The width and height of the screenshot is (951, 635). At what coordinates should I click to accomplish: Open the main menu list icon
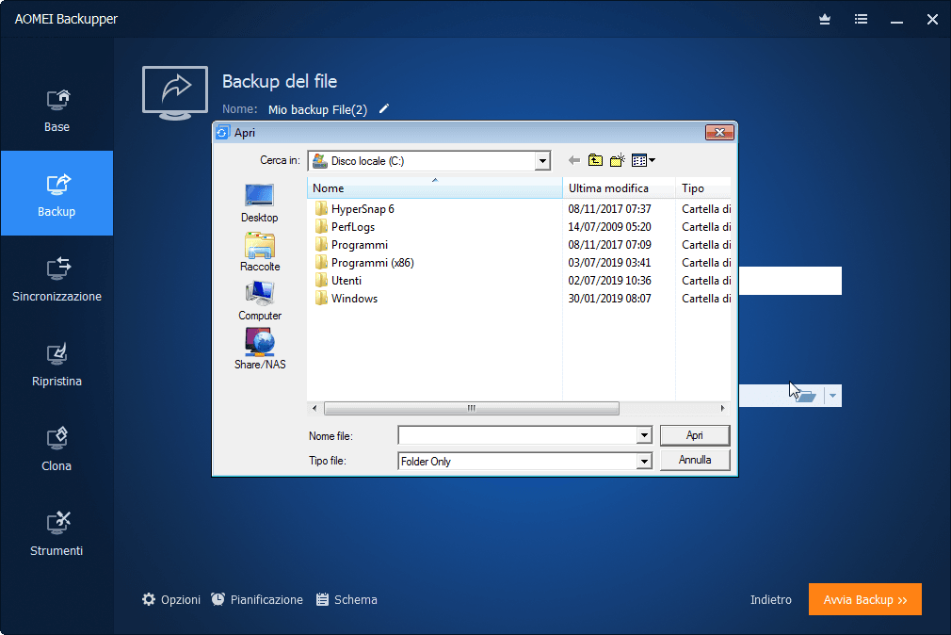861,20
